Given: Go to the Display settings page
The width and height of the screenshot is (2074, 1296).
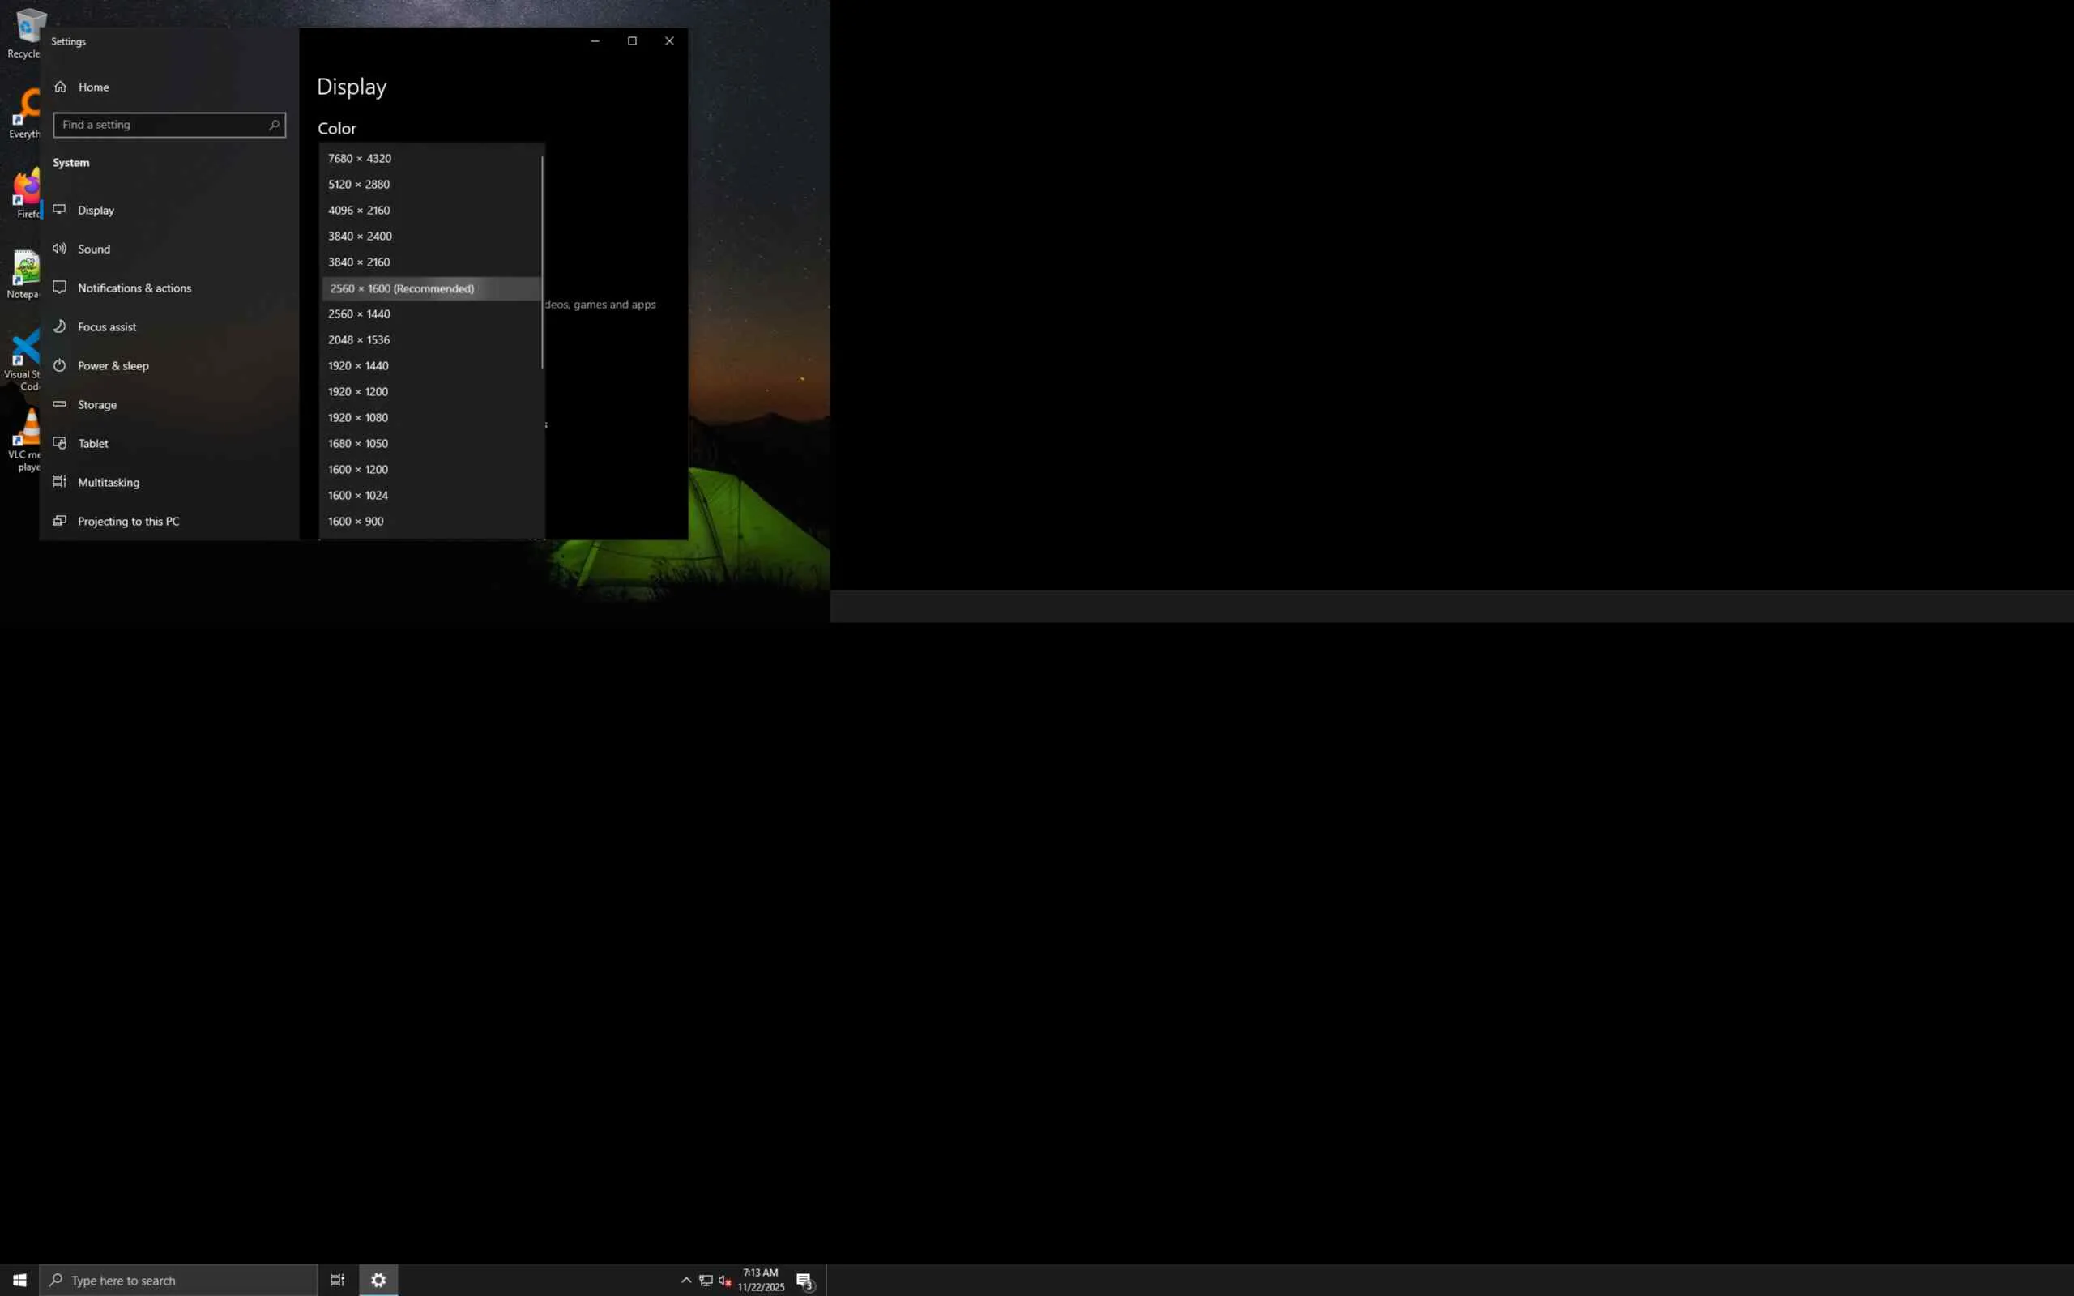Looking at the screenshot, I should point(96,210).
